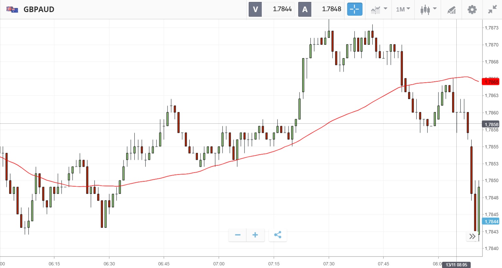Click the collapse chart arrows icon
This screenshot has height=268, width=502.
pos(492,9)
